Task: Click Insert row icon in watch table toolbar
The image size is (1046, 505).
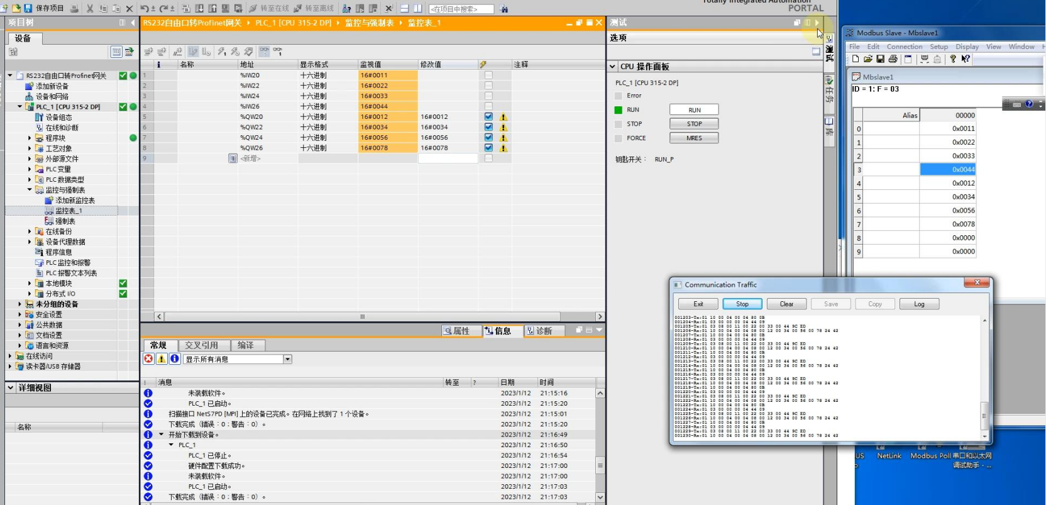Action: pyautogui.click(x=148, y=51)
